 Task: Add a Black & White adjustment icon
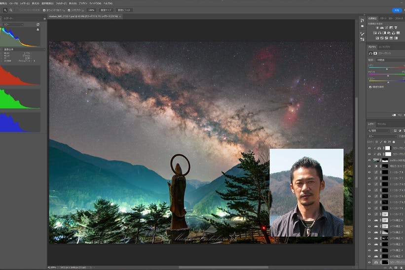pyautogui.click(x=384, y=33)
